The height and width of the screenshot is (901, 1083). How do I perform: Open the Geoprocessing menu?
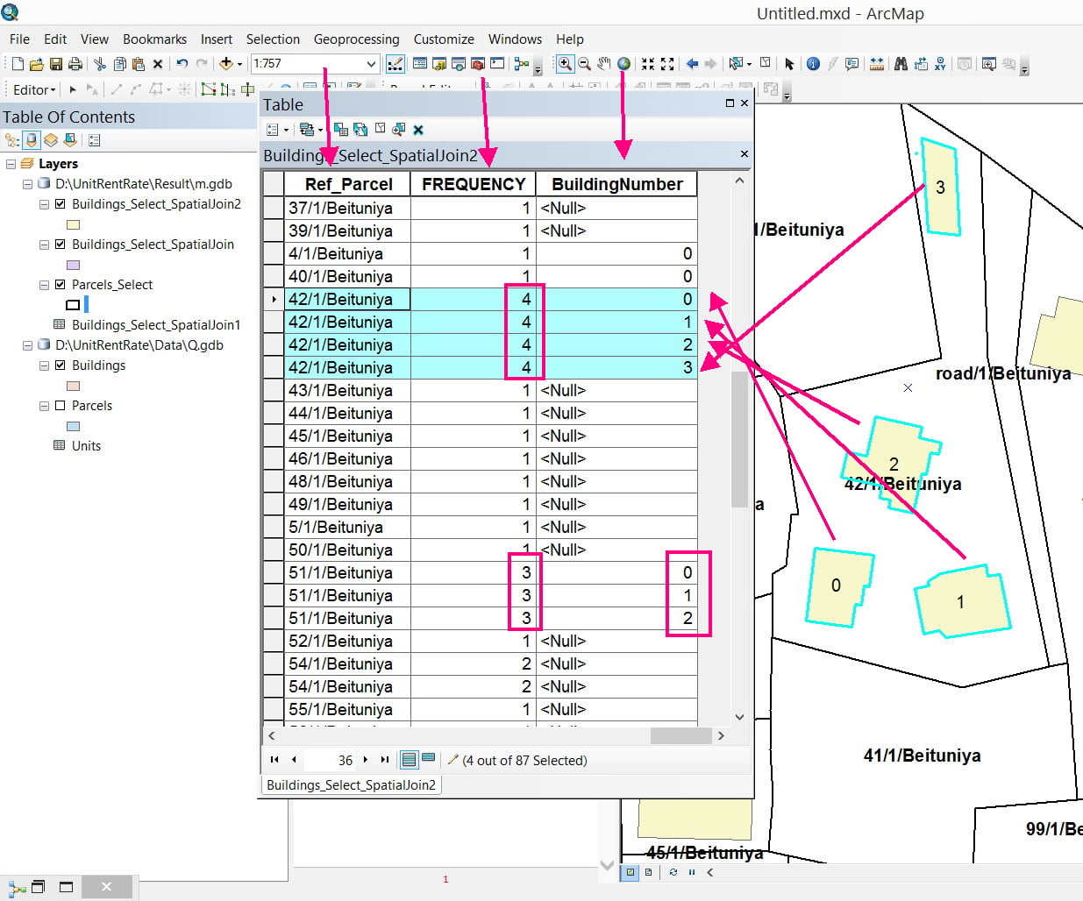click(x=356, y=39)
